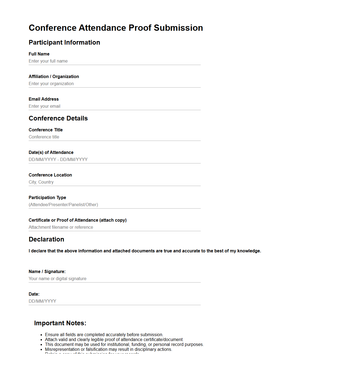Click the 'Participation Type' label text
Screen dimensions: 344x384
pyautogui.click(x=47, y=198)
